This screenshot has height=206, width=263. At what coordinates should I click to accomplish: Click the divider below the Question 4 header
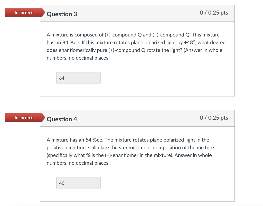[x=137, y=126]
